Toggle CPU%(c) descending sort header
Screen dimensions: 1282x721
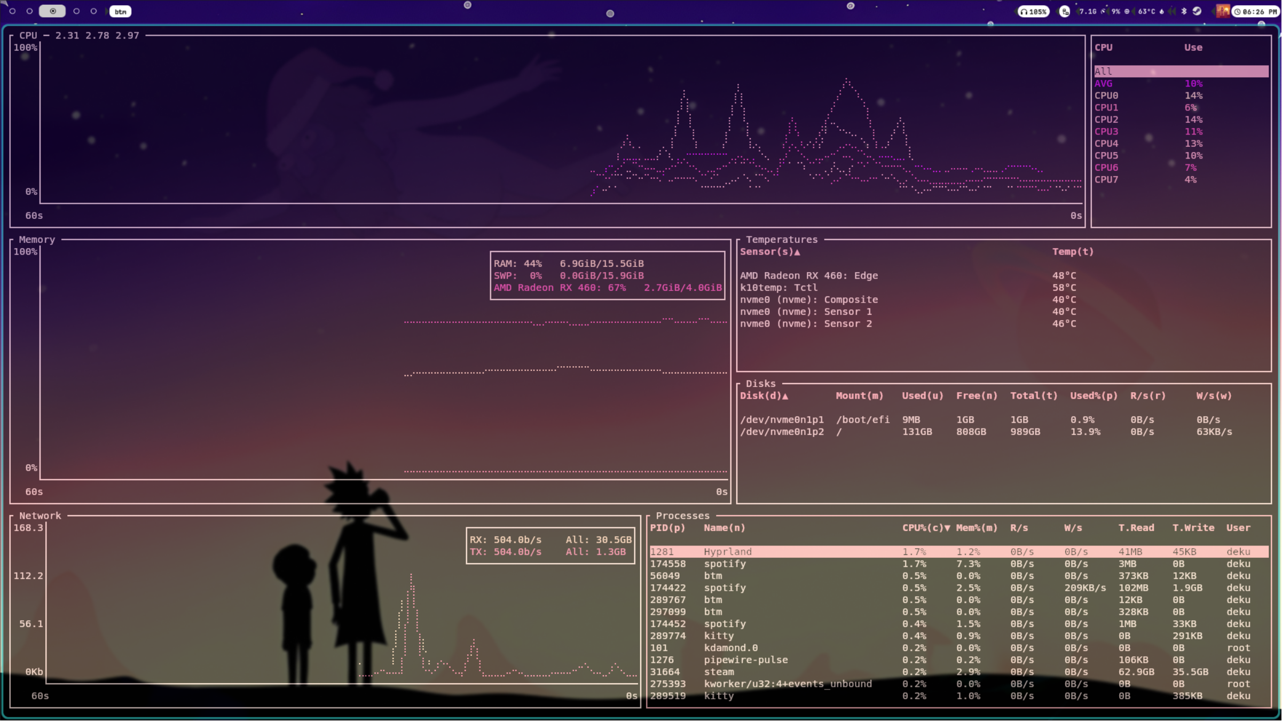(926, 528)
